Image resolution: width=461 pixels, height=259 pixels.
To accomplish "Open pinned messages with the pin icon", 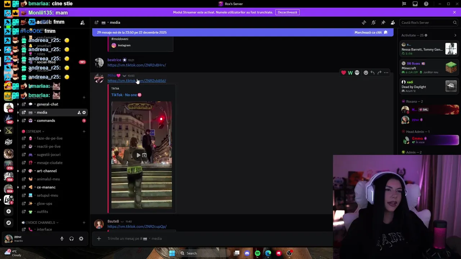I will pyautogui.click(x=383, y=23).
